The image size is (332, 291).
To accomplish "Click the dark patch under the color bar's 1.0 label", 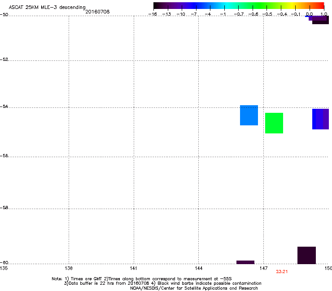I will [x=320, y=20].
